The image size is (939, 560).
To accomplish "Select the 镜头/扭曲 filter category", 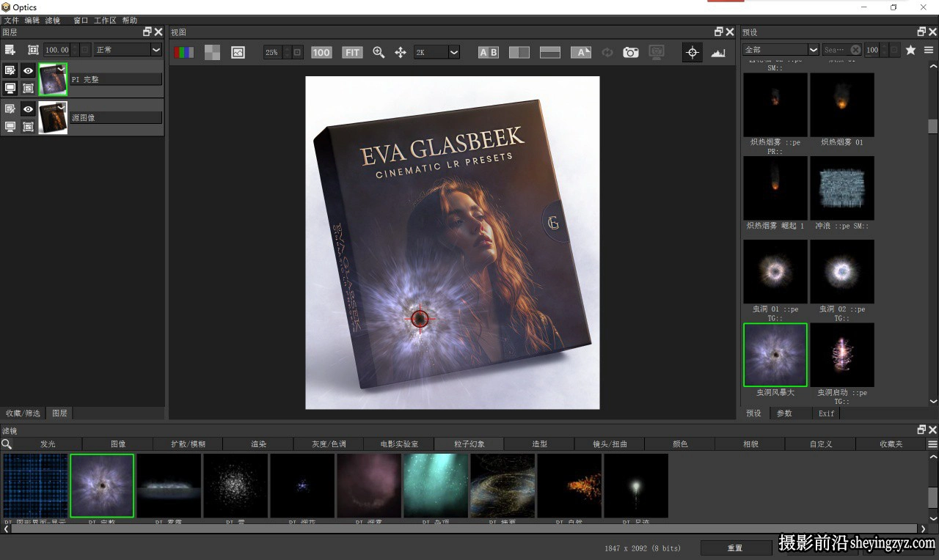I will 610,444.
